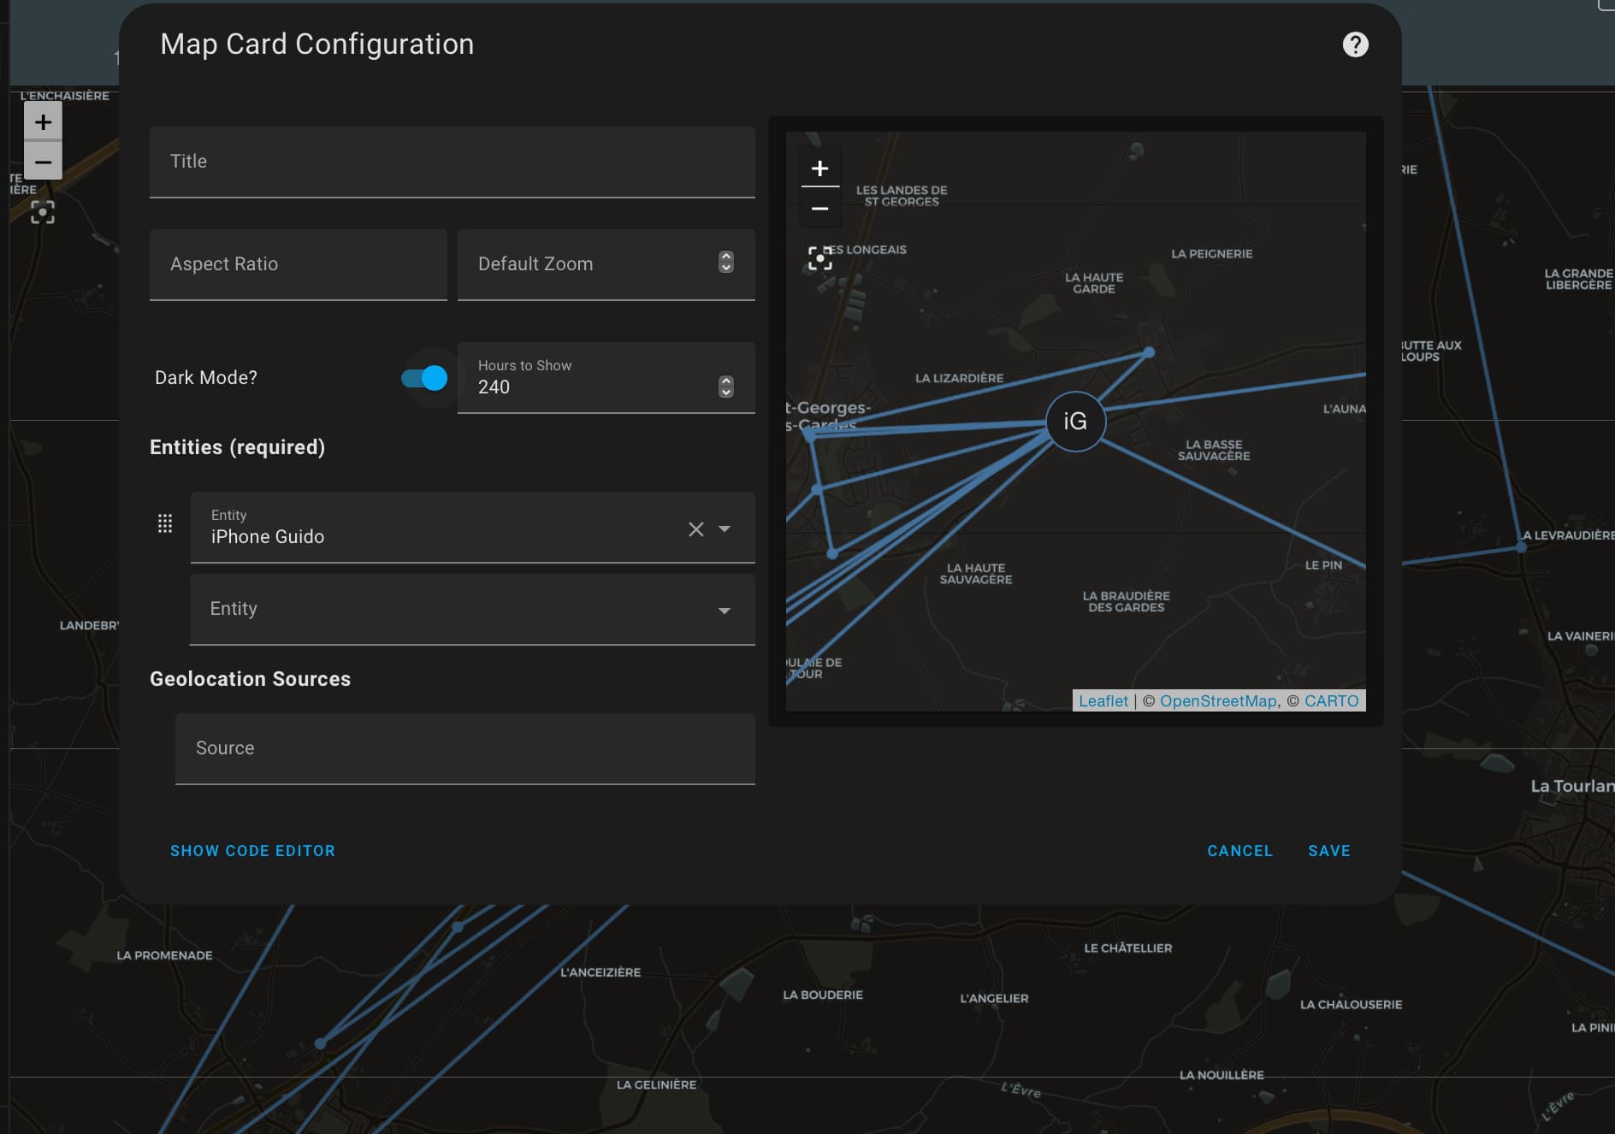Increase the Default Zoom value with the stepper
The image size is (1615, 1134).
[x=725, y=257]
